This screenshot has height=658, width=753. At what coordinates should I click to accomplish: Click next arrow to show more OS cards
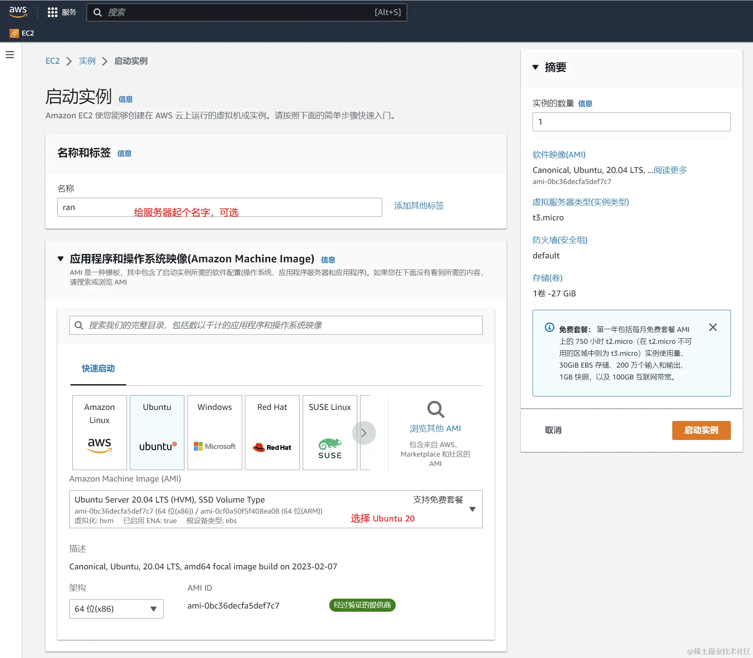364,433
